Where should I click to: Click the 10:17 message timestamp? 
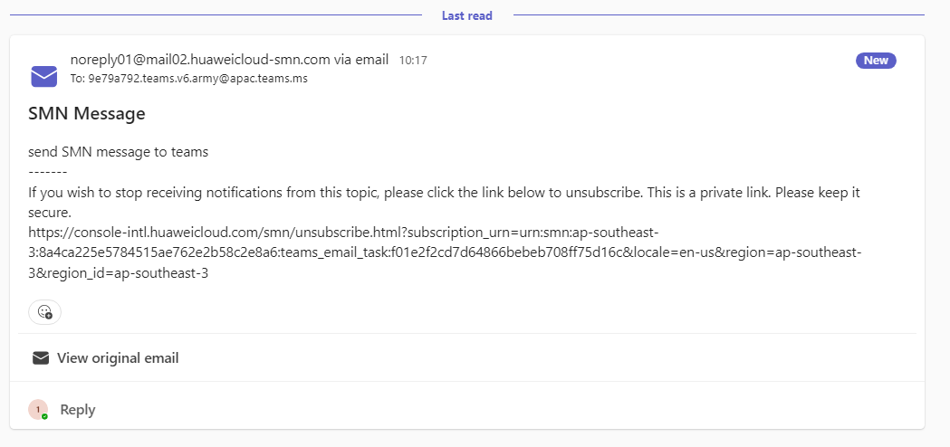click(x=413, y=61)
